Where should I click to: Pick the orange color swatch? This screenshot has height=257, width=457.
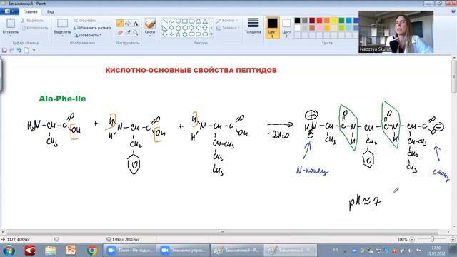(327, 21)
